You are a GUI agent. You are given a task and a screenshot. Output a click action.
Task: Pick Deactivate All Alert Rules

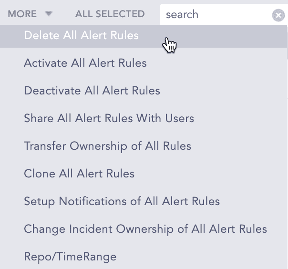click(92, 91)
